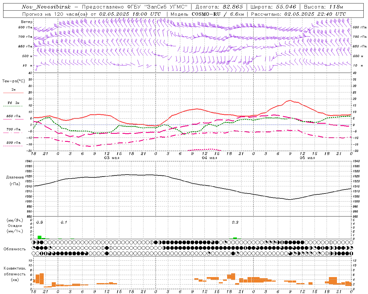Image resolution: width=368 pixels, height=294 pixels.
Task: Click the Долгота 82.865 header field
Action: 219,7
